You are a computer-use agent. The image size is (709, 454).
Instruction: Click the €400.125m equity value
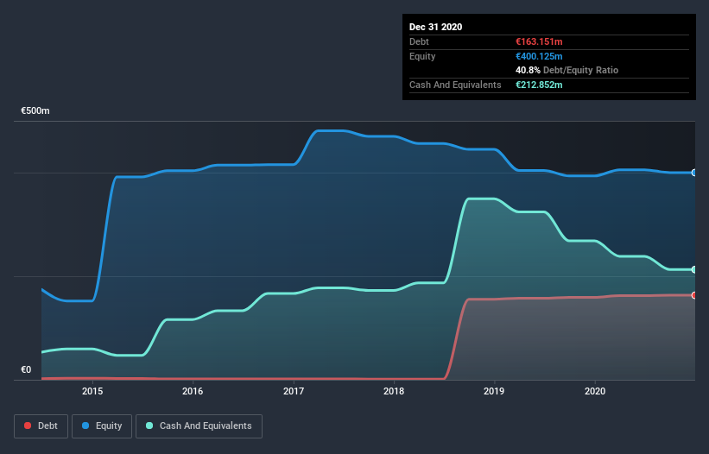539,56
